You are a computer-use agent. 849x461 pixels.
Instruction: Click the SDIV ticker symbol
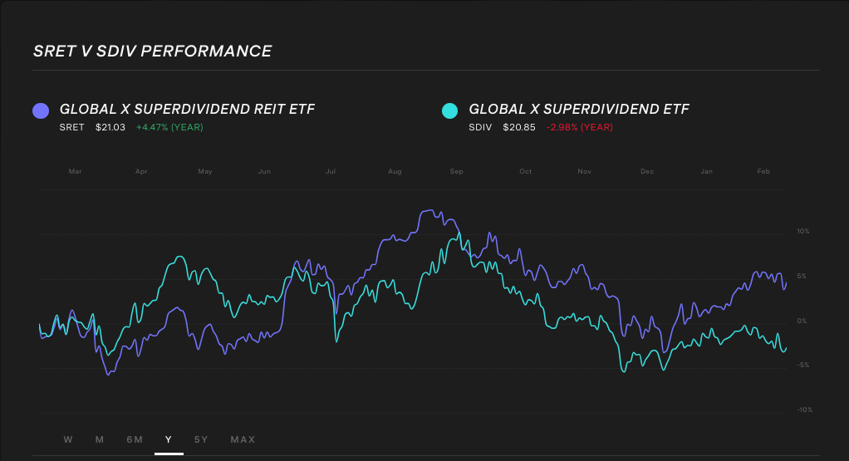point(480,127)
